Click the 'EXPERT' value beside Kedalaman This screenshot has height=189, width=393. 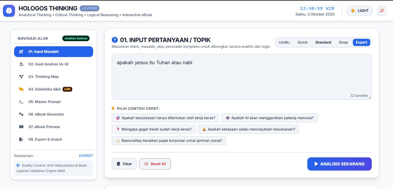86,156
